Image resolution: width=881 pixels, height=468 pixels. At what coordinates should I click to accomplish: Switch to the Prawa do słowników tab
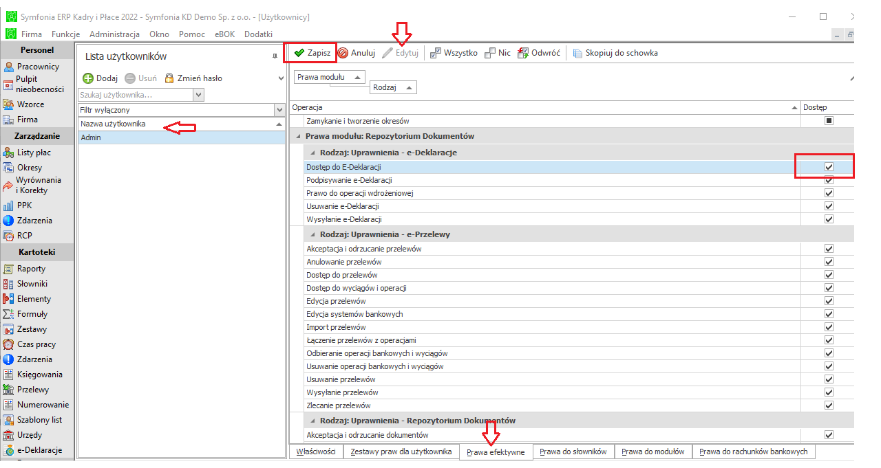point(573,452)
